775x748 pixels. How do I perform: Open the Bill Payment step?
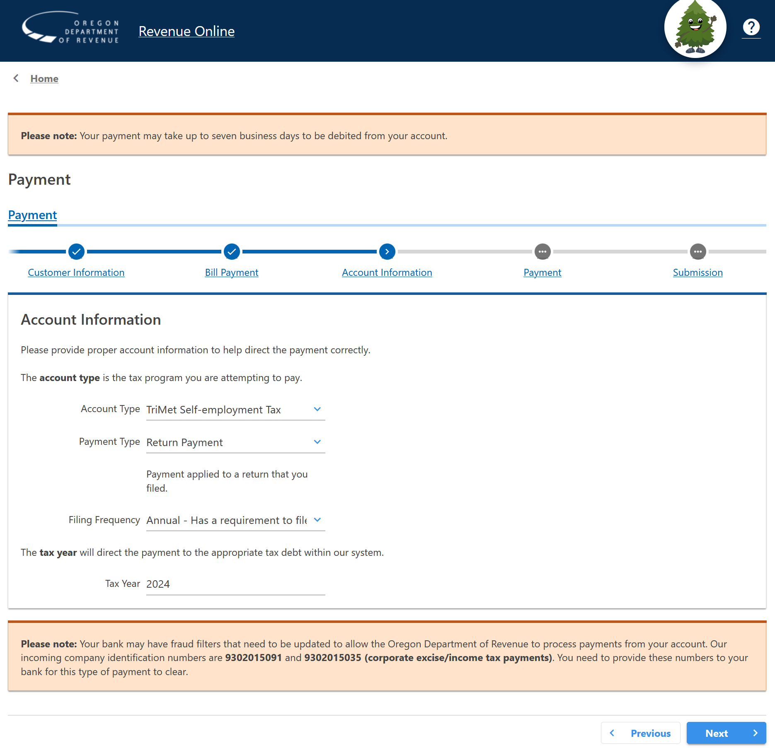(x=232, y=272)
